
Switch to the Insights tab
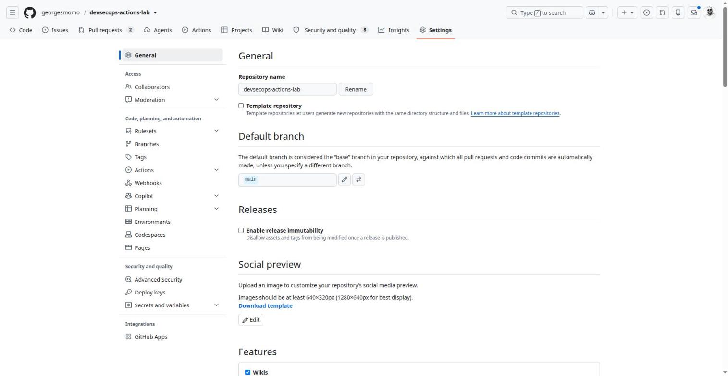point(394,30)
